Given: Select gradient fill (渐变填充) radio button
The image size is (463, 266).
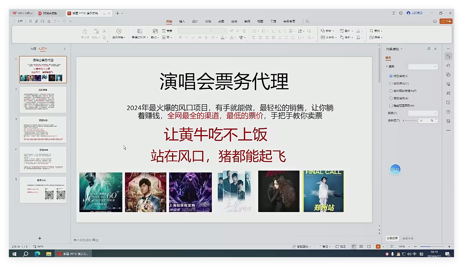Looking at the screenshot, I should [x=391, y=84].
